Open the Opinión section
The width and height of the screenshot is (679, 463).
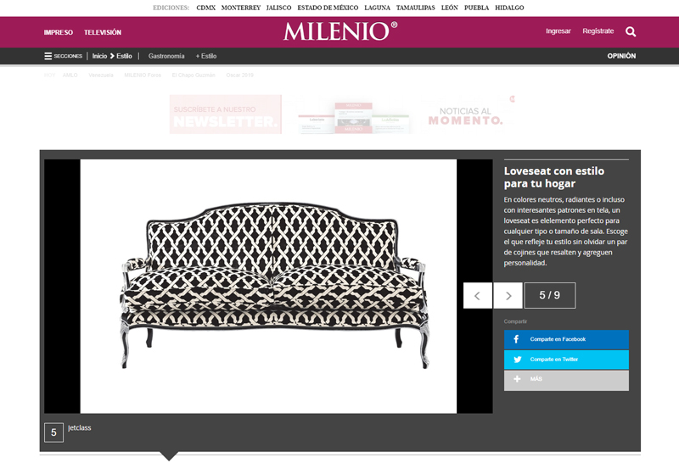[621, 56]
